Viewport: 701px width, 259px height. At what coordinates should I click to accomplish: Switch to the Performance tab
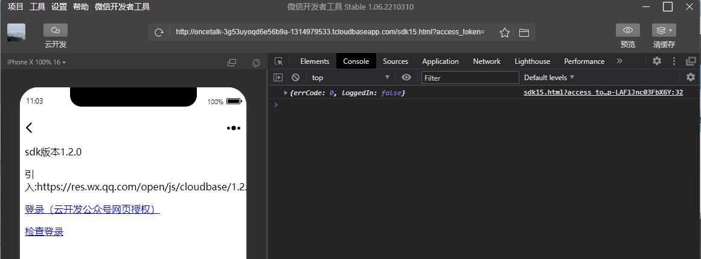point(584,61)
